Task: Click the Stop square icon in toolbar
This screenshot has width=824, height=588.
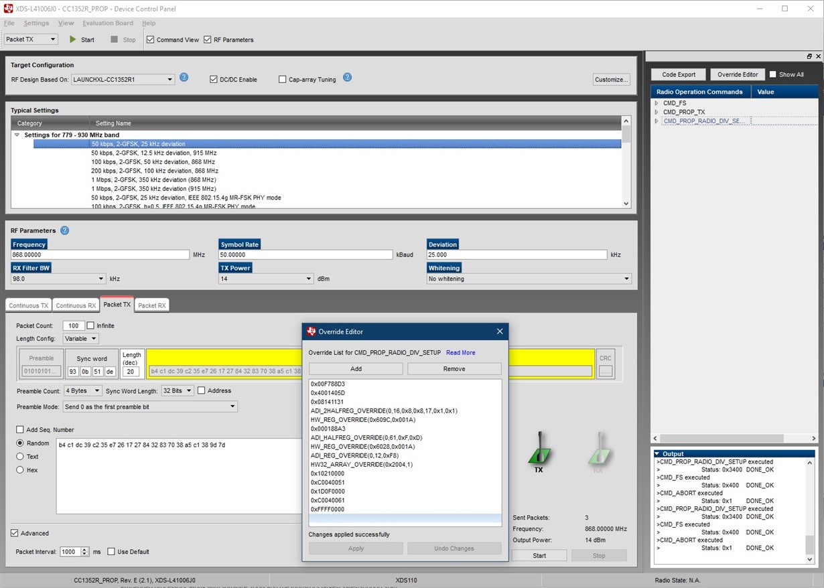Action: [114, 40]
